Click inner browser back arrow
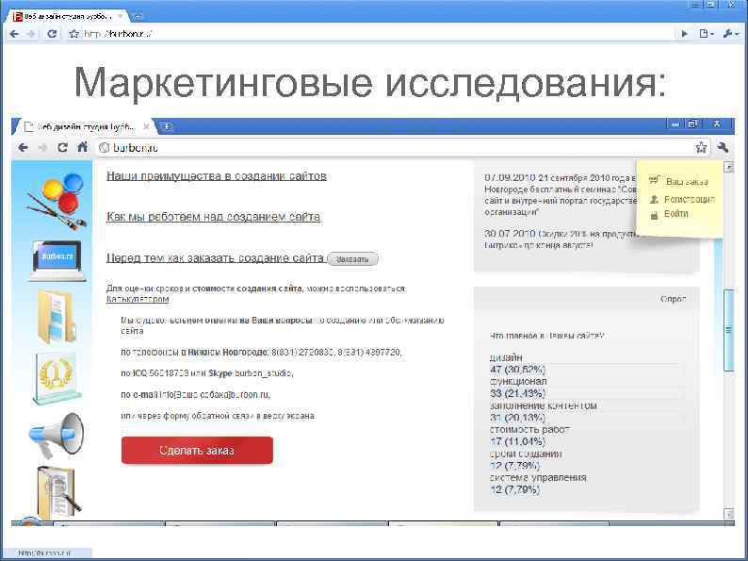This screenshot has width=748, height=561. coord(23,148)
